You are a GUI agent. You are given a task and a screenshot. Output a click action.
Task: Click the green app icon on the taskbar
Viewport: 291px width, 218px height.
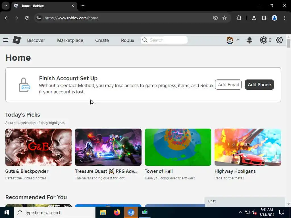click(x=145, y=212)
